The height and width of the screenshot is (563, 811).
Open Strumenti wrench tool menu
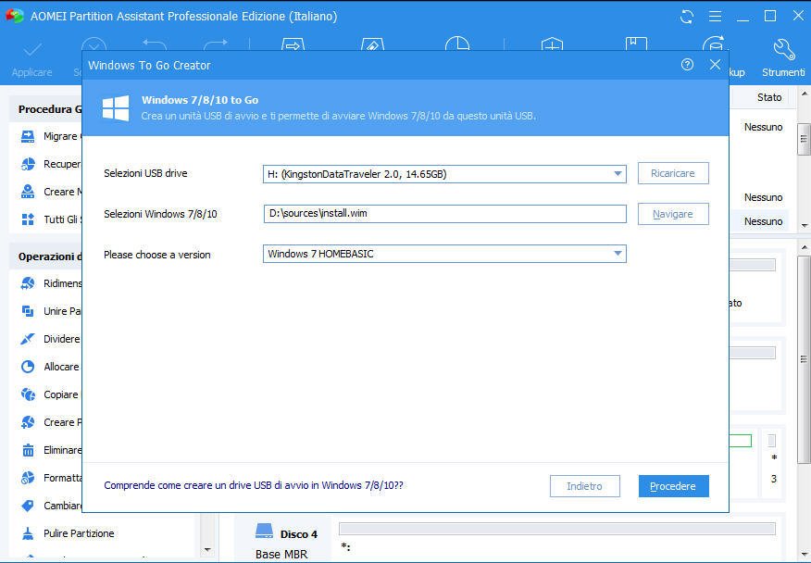pyautogui.click(x=783, y=50)
